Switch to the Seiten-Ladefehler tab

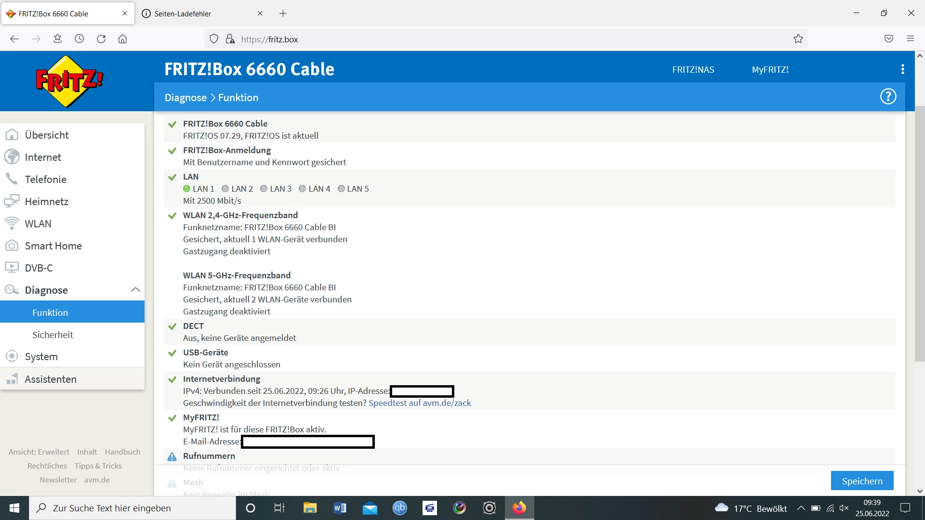(183, 13)
